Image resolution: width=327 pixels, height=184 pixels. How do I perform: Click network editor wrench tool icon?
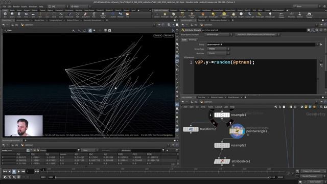tap(276, 107)
